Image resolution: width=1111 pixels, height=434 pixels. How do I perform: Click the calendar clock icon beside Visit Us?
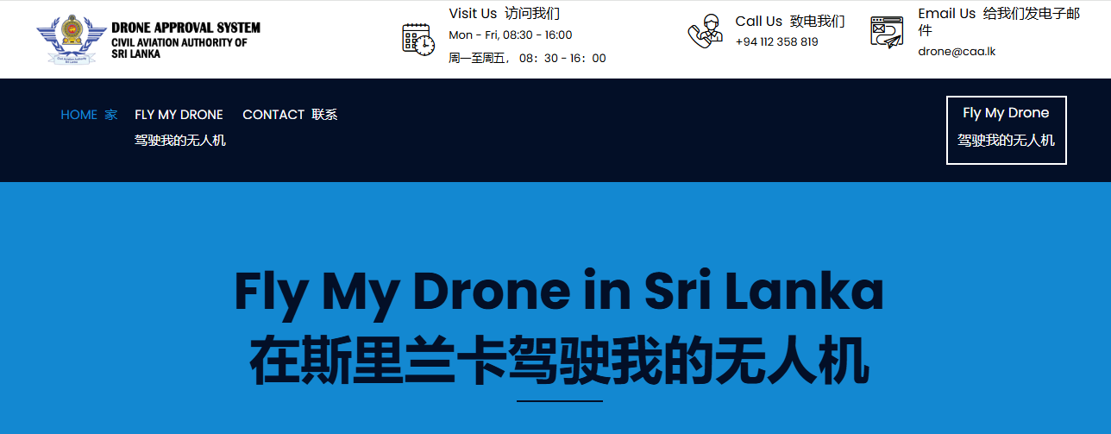[x=418, y=40]
